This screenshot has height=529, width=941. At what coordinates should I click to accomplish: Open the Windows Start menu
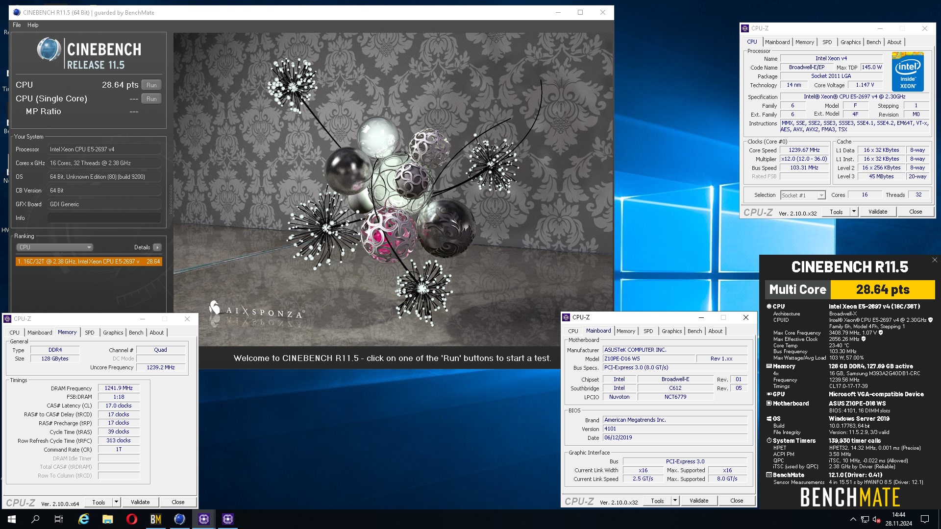click(x=12, y=519)
